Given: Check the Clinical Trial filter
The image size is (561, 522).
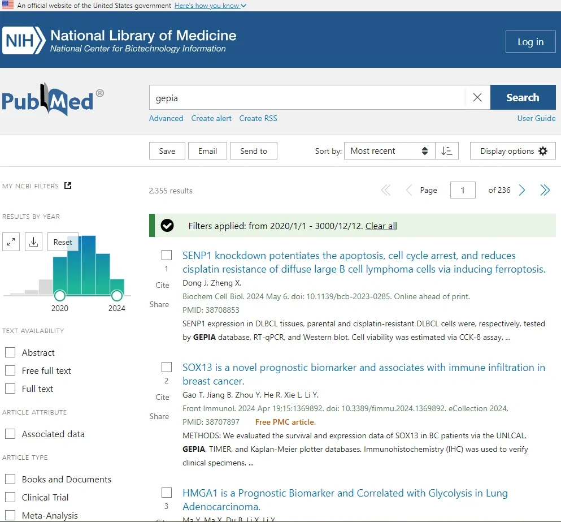Looking at the screenshot, I should point(10,497).
